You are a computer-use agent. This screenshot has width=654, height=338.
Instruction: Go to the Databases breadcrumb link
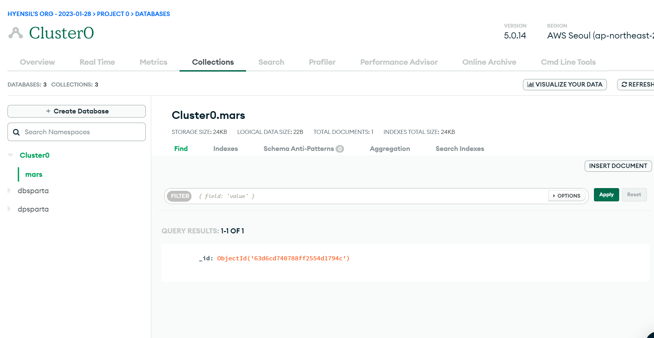[153, 14]
